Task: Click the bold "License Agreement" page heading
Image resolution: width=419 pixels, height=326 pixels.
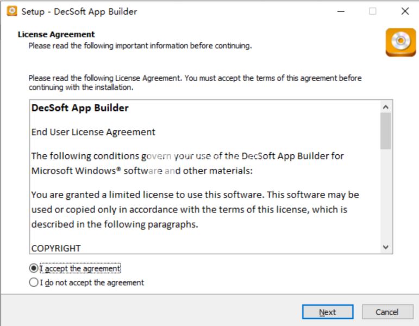Action: pos(57,34)
